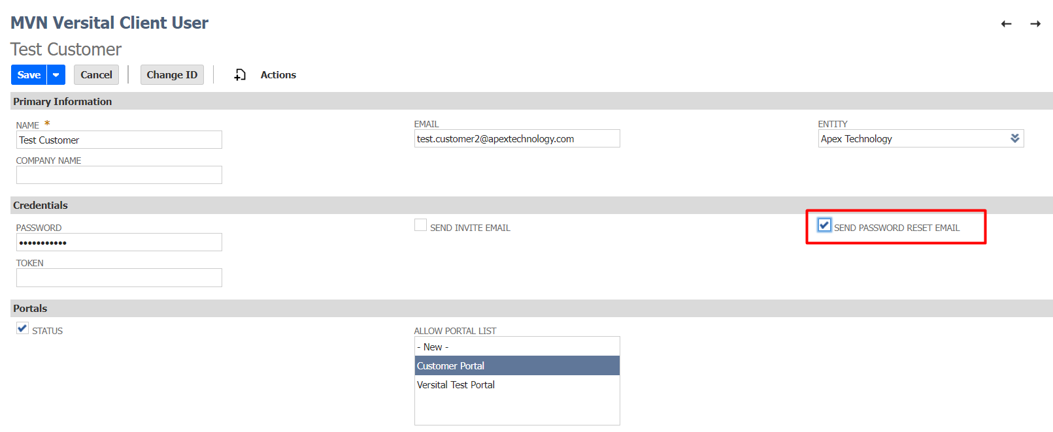Click the Company Name input field
This screenshot has height=432, width=1053.
click(119, 175)
